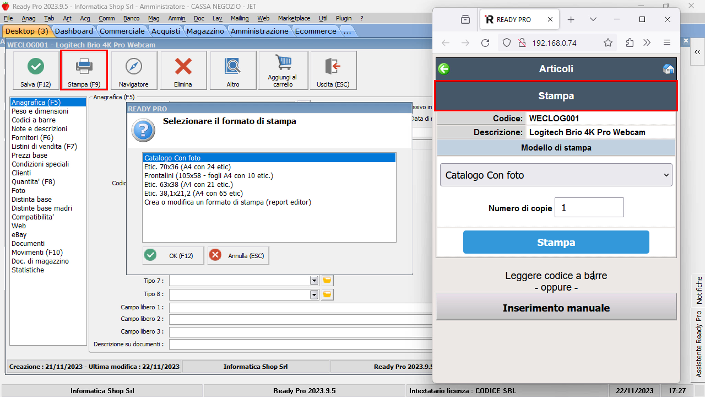
Task: Open the Altro magnifier tool
Action: tap(232, 67)
